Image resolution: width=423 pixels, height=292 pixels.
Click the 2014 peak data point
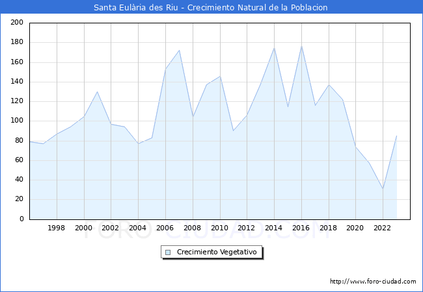pyautogui.click(x=274, y=48)
